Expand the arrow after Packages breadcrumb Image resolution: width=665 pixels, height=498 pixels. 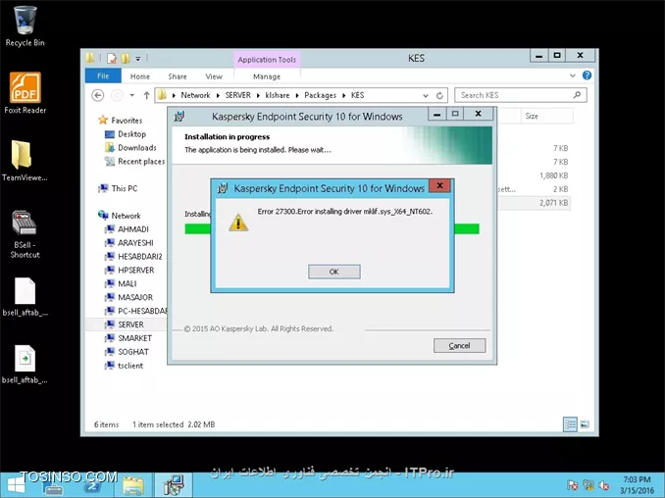point(343,96)
